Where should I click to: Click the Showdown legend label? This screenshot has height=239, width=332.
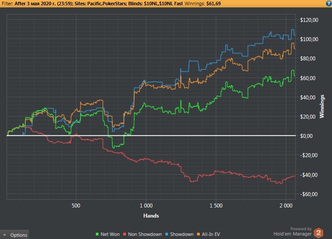(x=182, y=234)
